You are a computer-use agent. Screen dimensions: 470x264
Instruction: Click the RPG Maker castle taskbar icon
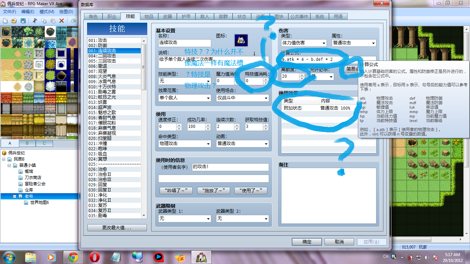[201, 257]
